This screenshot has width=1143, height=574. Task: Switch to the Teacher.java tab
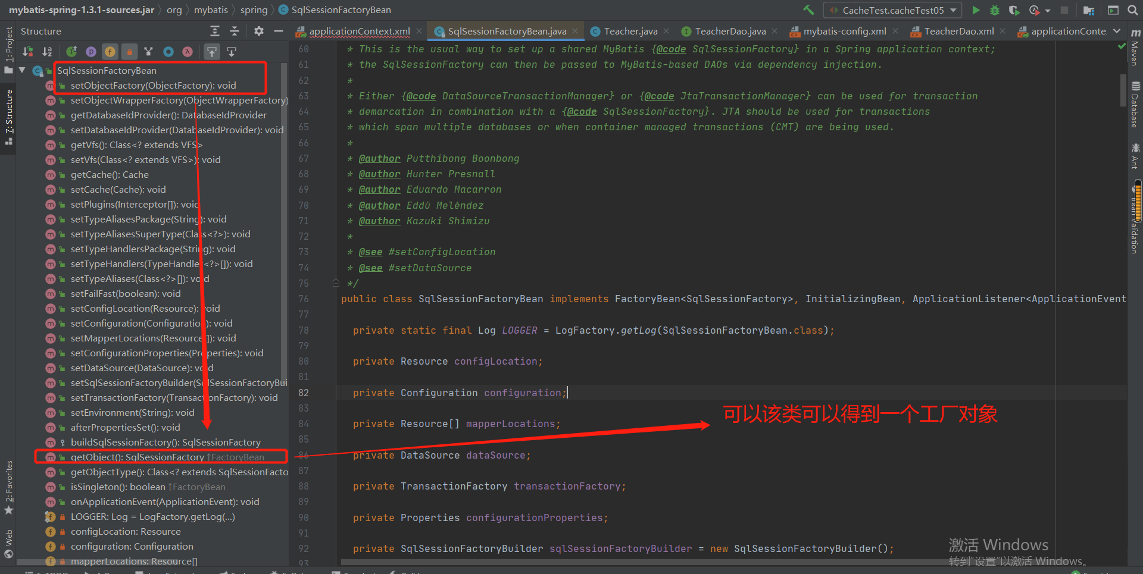[630, 31]
